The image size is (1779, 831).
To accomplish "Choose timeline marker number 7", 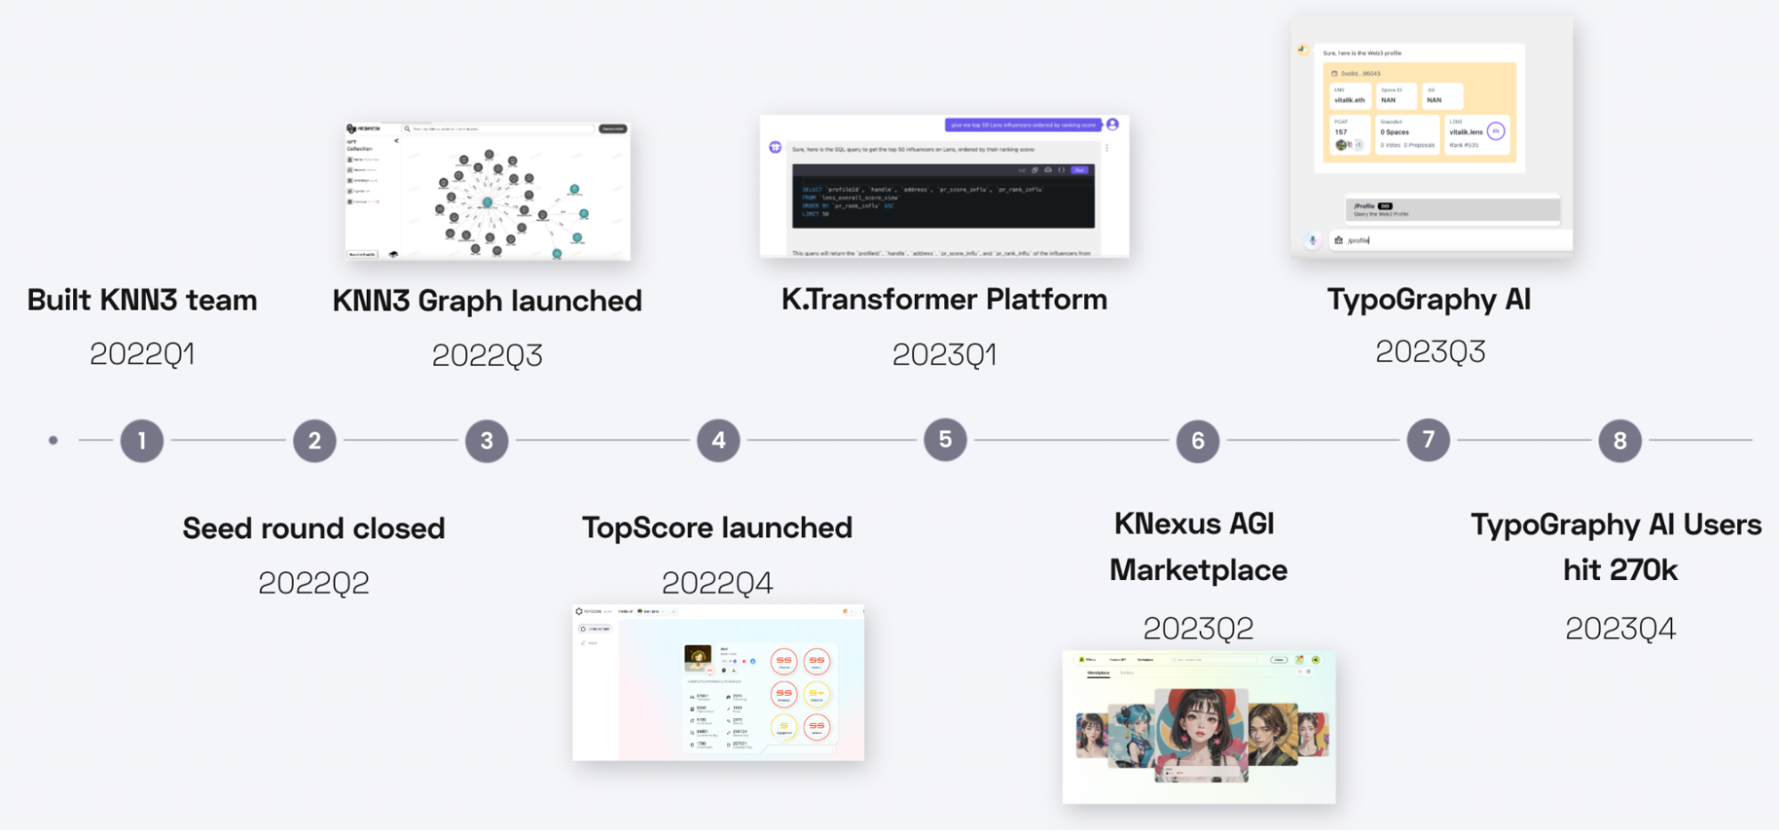I will 1428,440.
